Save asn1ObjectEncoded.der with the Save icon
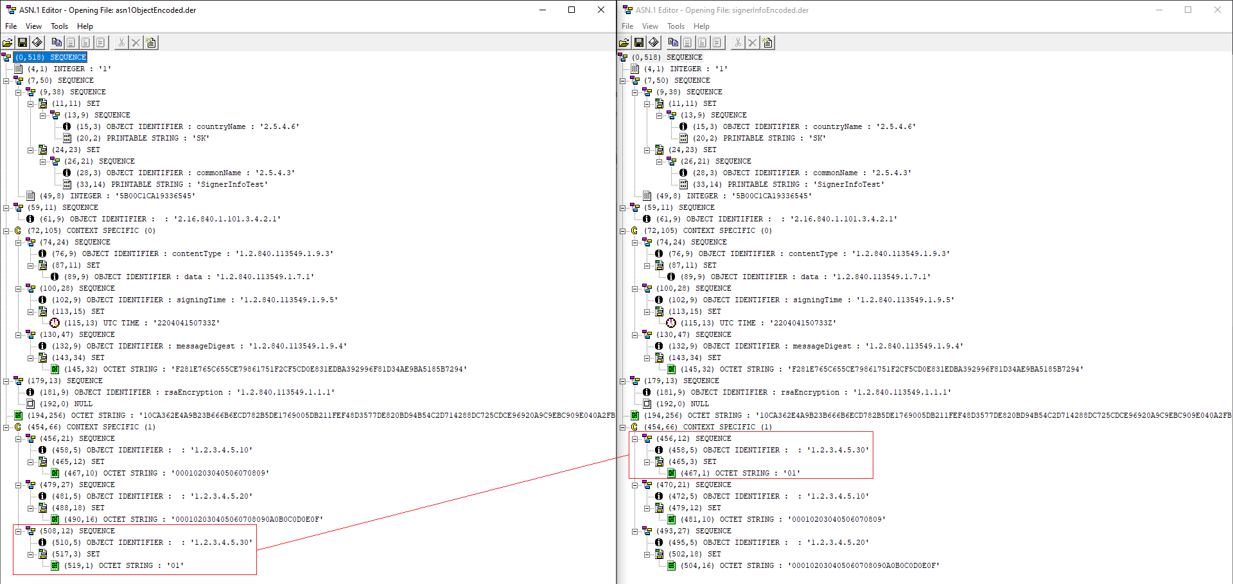The width and height of the screenshot is (1233, 584). pyautogui.click(x=22, y=42)
